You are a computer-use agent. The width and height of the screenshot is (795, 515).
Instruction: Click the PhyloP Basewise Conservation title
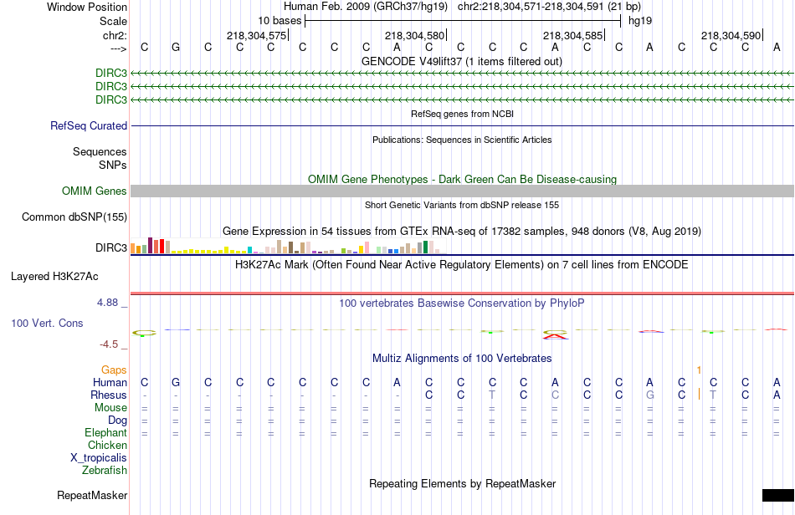[x=462, y=303]
